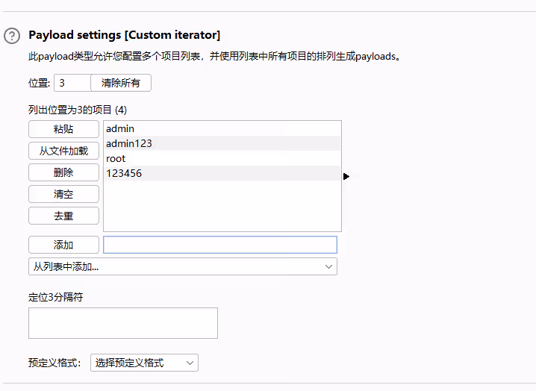Open the 从列表中添加 dropdown
The height and width of the screenshot is (391, 536).
tap(182, 266)
